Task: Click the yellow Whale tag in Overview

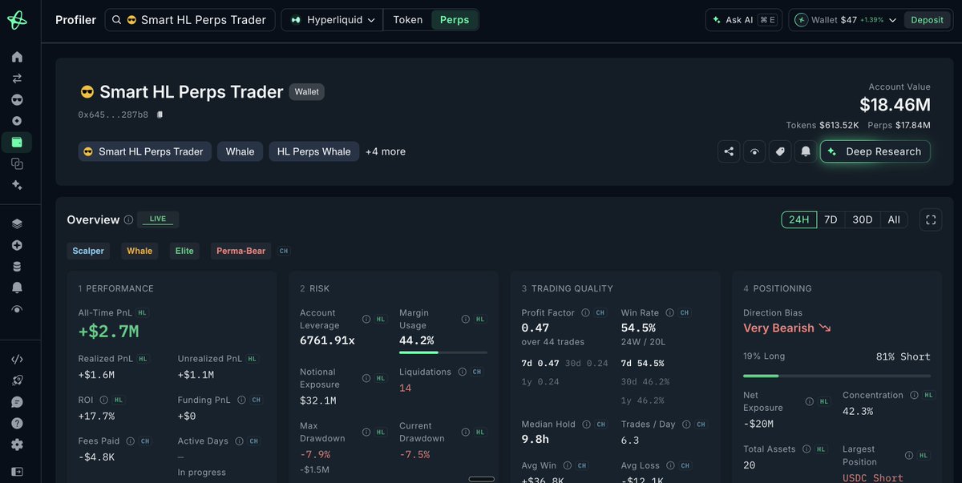Action: tap(139, 251)
